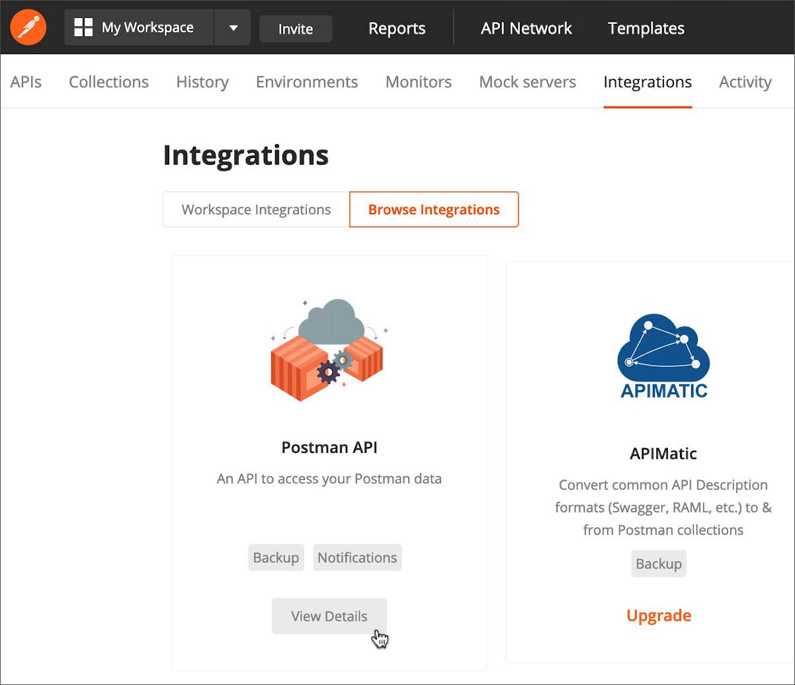Click the Postman API card title
795x685 pixels.
point(329,448)
